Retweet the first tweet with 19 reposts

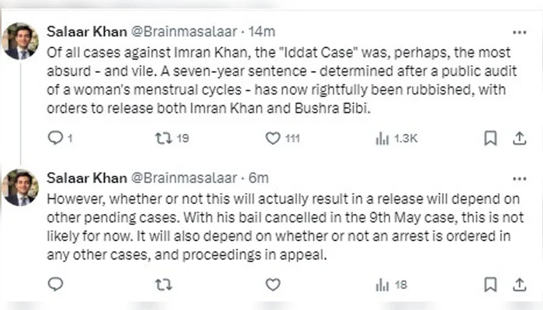(162, 138)
